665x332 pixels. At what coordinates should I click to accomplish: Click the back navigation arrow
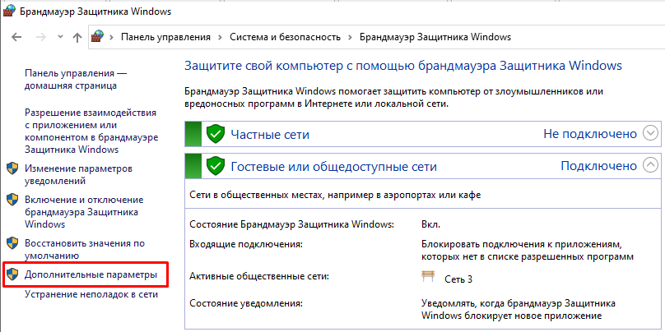[17, 38]
